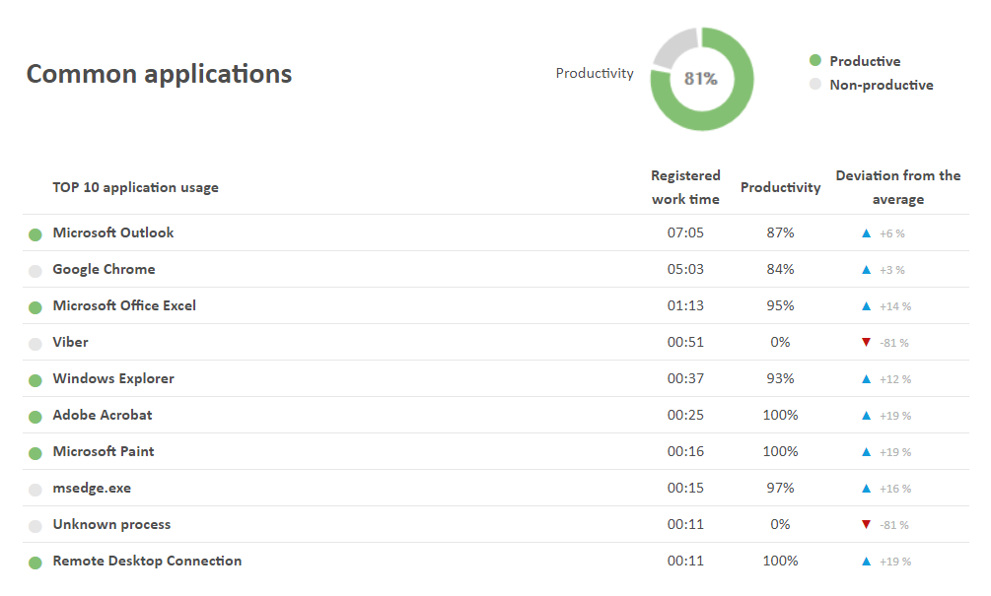
Task: Click the gray dot beside msedge.exe
Action: click(35, 490)
